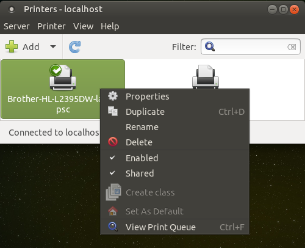Click the green plus Add icon
The width and height of the screenshot is (305, 248).
coord(12,46)
